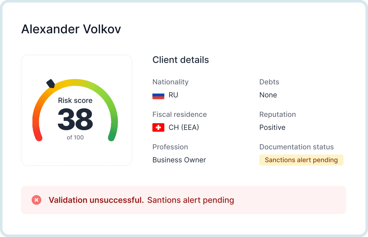Click the Positive reputation value
The image size is (368, 237).
[x=272, y=128]
